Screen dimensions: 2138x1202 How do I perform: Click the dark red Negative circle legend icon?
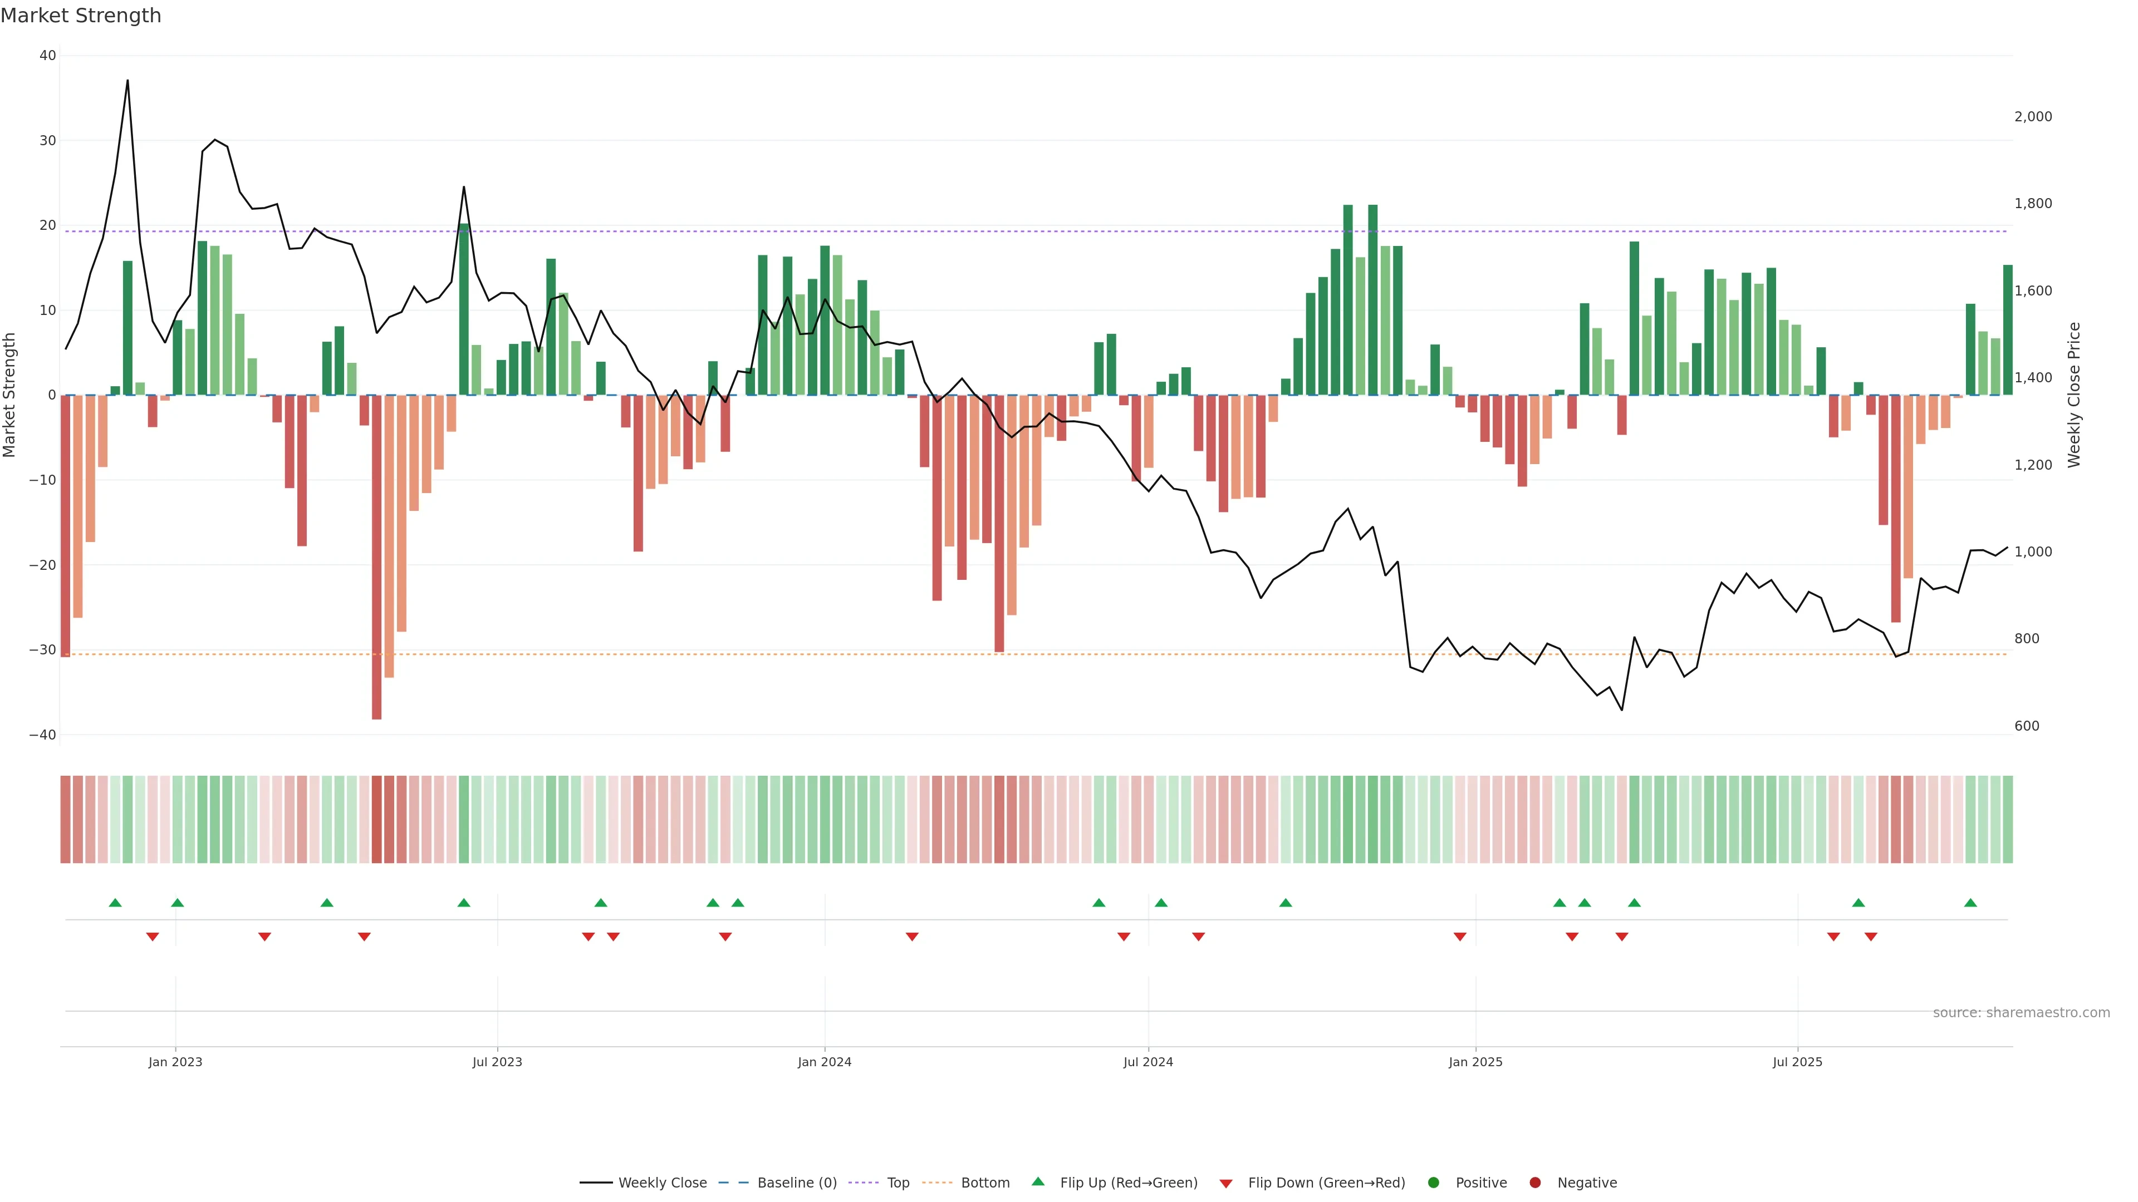pos(1534,1182)
